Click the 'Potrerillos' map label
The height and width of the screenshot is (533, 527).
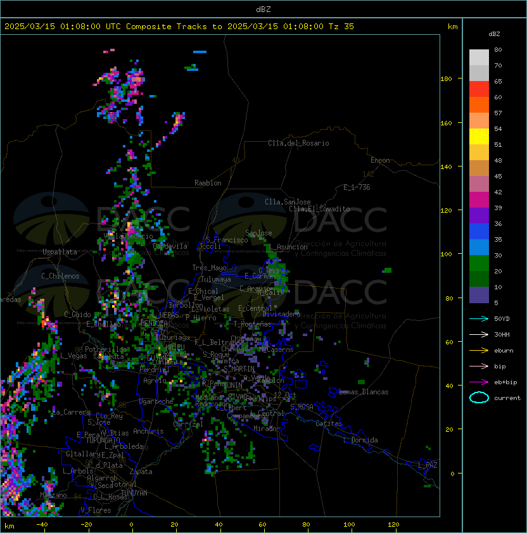106,349
